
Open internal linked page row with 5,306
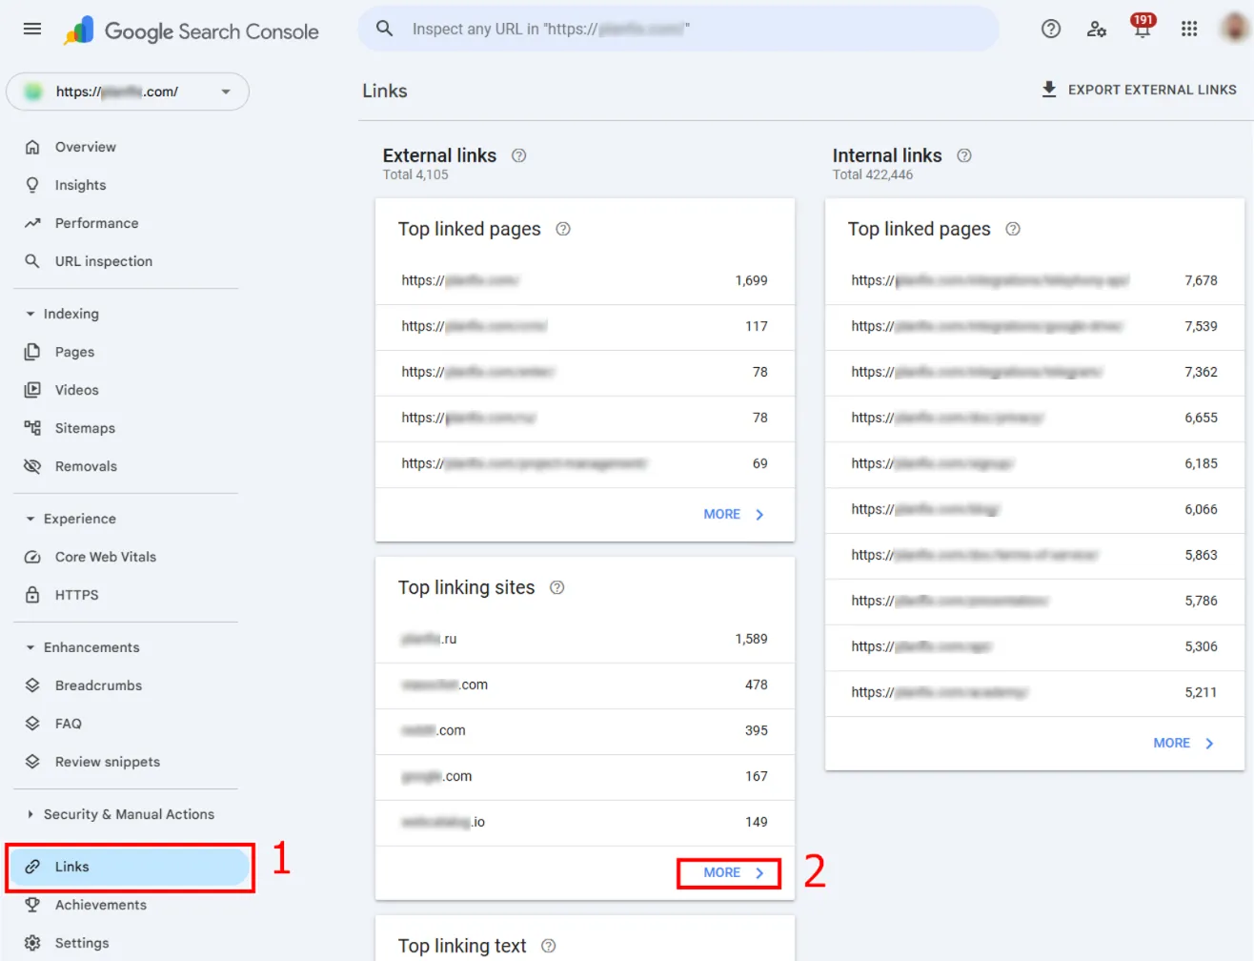pyautogui.click(x=1035, y=646)
